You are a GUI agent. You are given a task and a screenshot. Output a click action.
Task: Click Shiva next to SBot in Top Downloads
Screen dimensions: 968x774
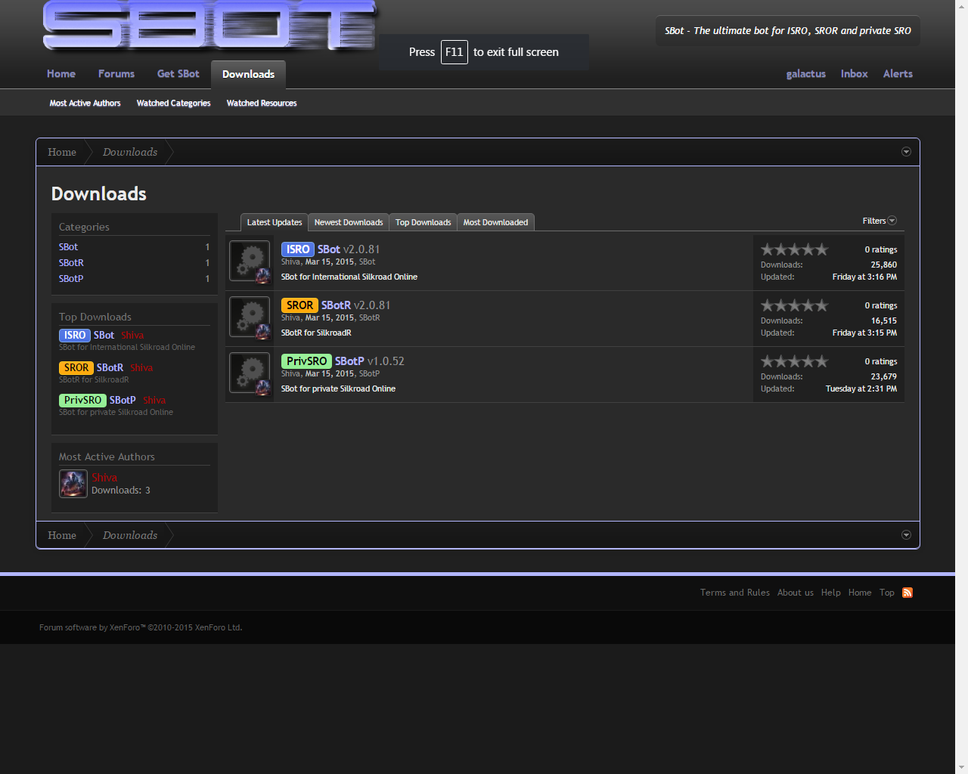pyautogui.click(x=132, y=336)
